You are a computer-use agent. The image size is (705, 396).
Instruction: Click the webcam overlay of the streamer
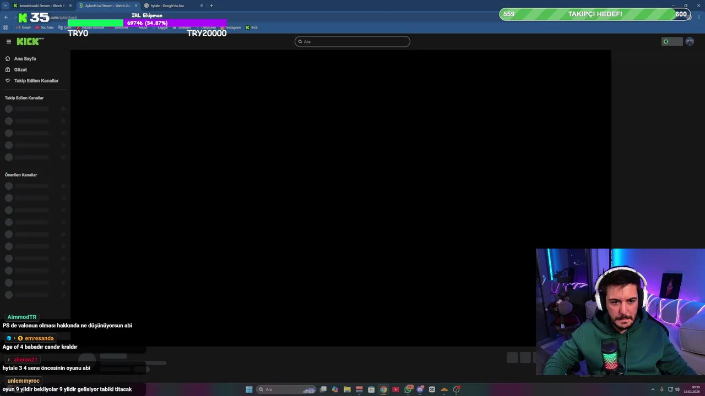[620, 312]
